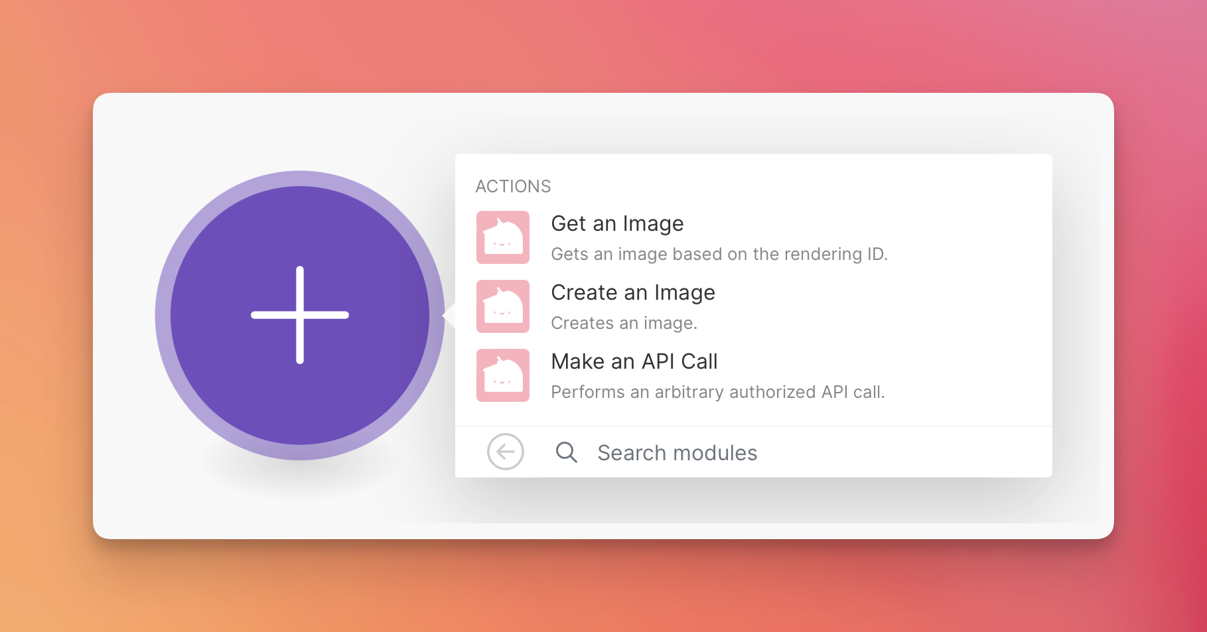Click the Make an API Call app icon
1207x632 pixels.
(503, 375)
